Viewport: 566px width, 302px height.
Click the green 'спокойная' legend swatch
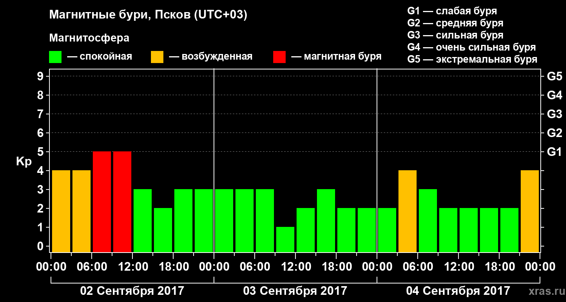click(x=55, y=57)
